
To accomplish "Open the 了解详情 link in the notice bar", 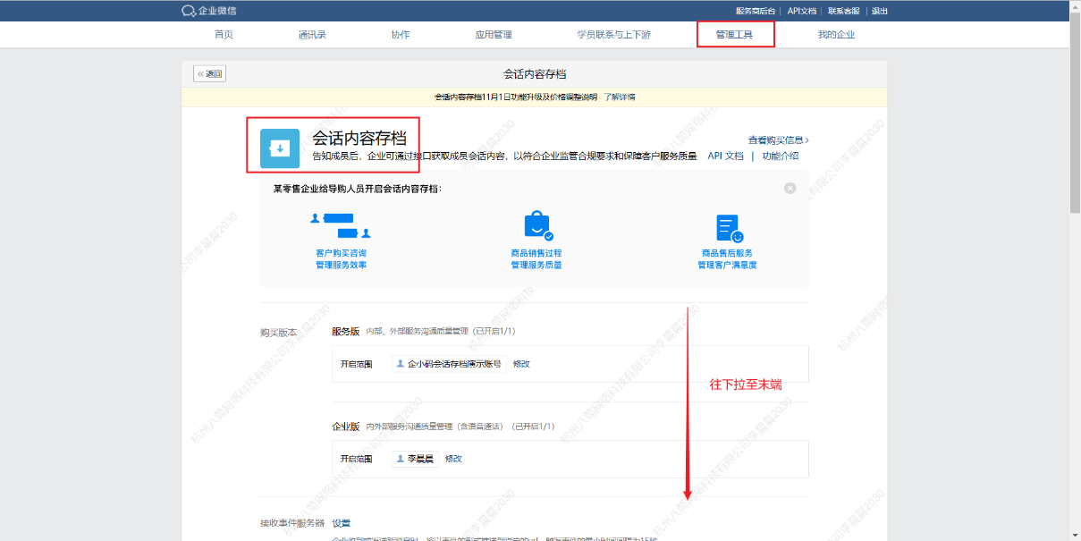I will (x=620, y=97).
